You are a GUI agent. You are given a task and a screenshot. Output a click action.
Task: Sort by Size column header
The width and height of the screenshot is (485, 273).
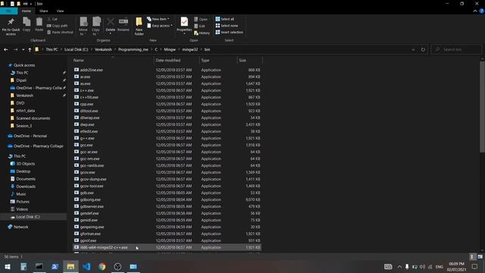(x=249, y=61)
